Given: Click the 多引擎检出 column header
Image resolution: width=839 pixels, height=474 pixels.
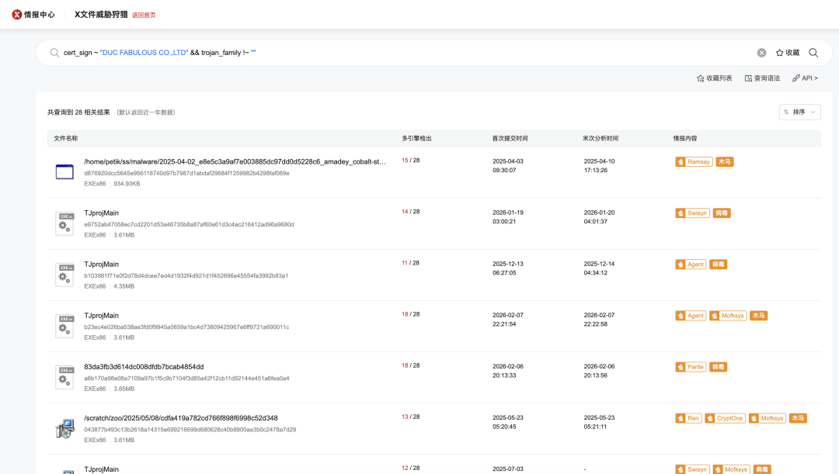Looking at the screenshot, I should pyautogui.click(x=417, y=138).
